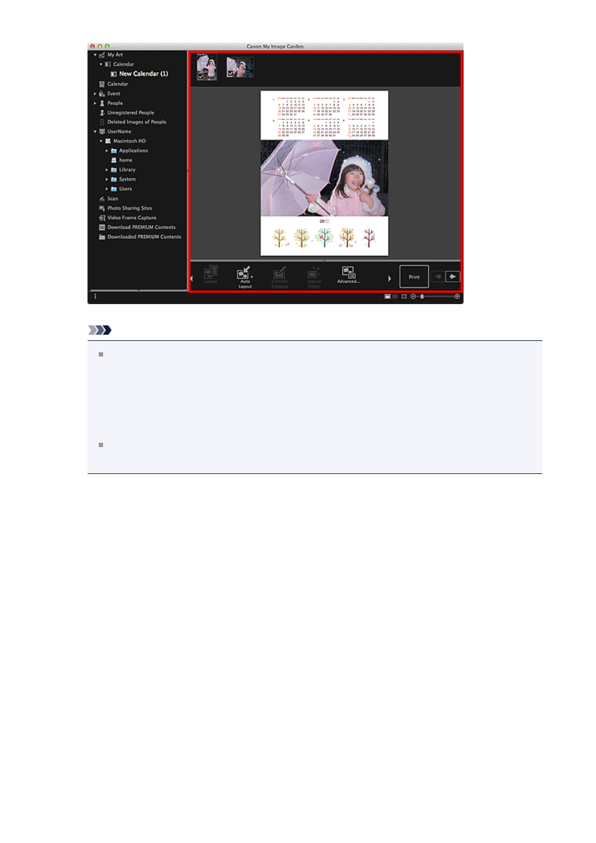596x843 pixels.
Task: Click the System folder icon
Action: [114, 179]
